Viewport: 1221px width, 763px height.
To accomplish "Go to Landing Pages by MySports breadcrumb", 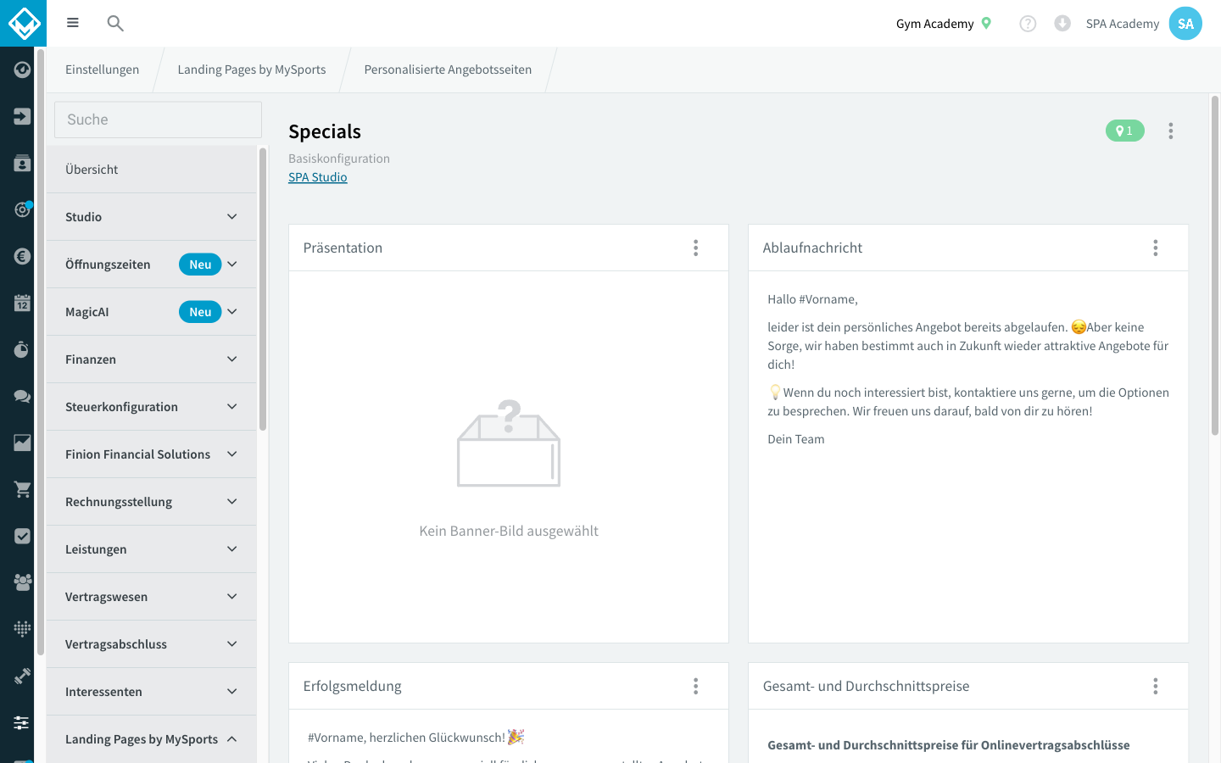I will [x=252, y=70].
